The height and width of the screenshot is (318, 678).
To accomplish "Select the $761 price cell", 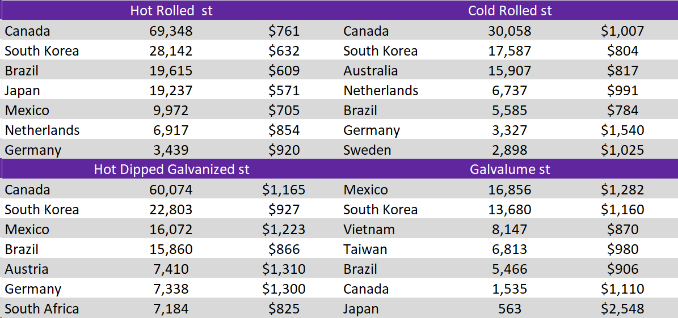I will pos(284,31).
